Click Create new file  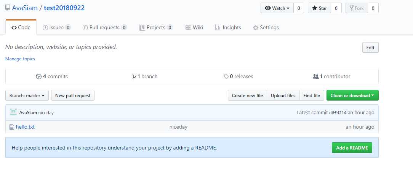(x=247, y=96)
